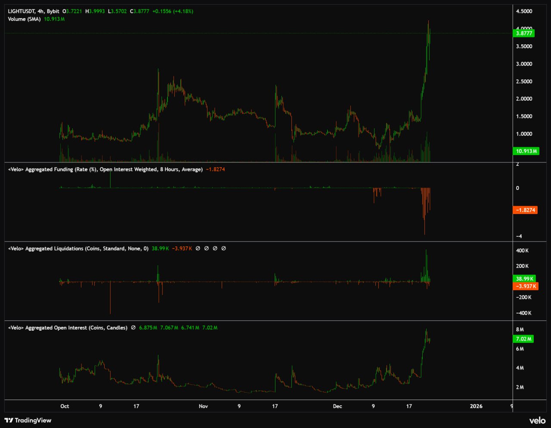Click the 200K liquidations axis label

[523, 266]
